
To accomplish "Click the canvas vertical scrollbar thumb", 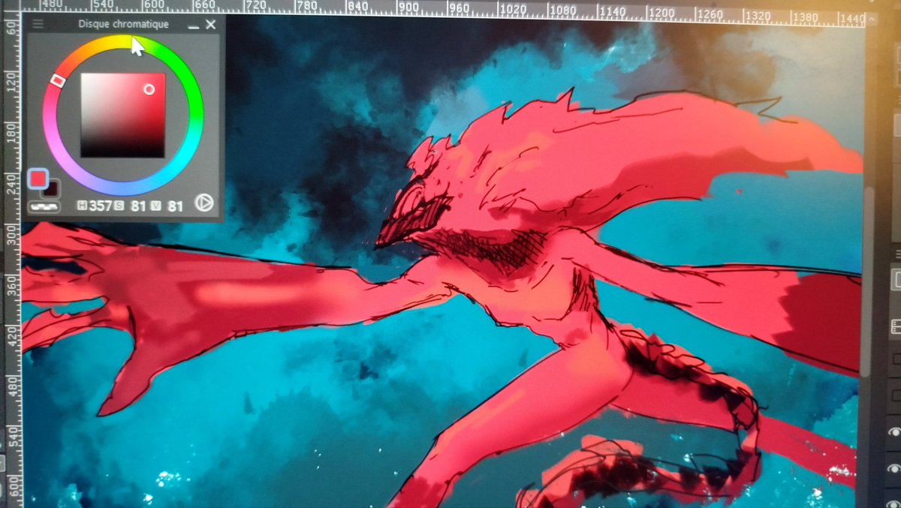I will tap(869, 281).
